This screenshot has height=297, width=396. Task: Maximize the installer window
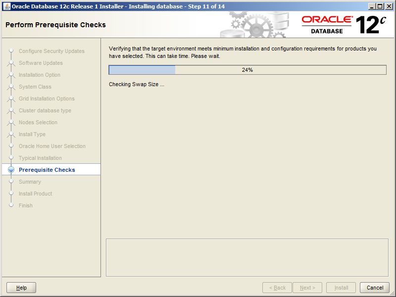point(380,6)
